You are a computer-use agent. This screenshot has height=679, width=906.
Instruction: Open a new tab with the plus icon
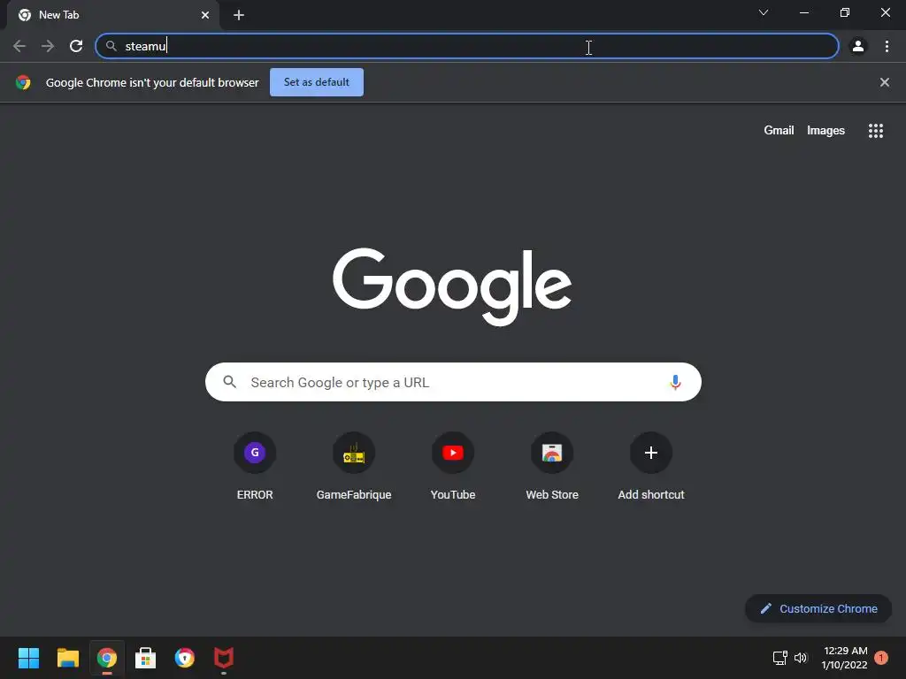(x=239, y=15)
